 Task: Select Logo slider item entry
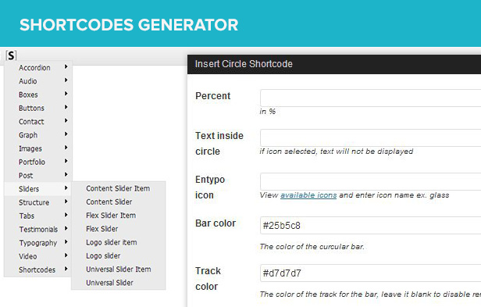(112, 242)
